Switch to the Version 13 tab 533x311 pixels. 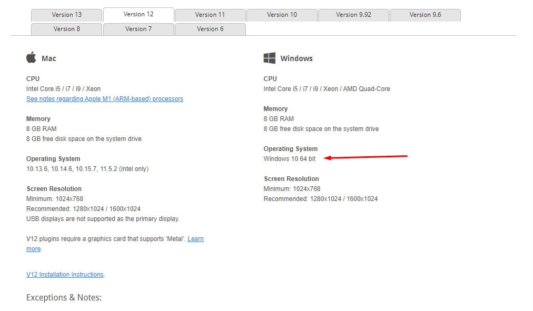[x=67, y=15]
